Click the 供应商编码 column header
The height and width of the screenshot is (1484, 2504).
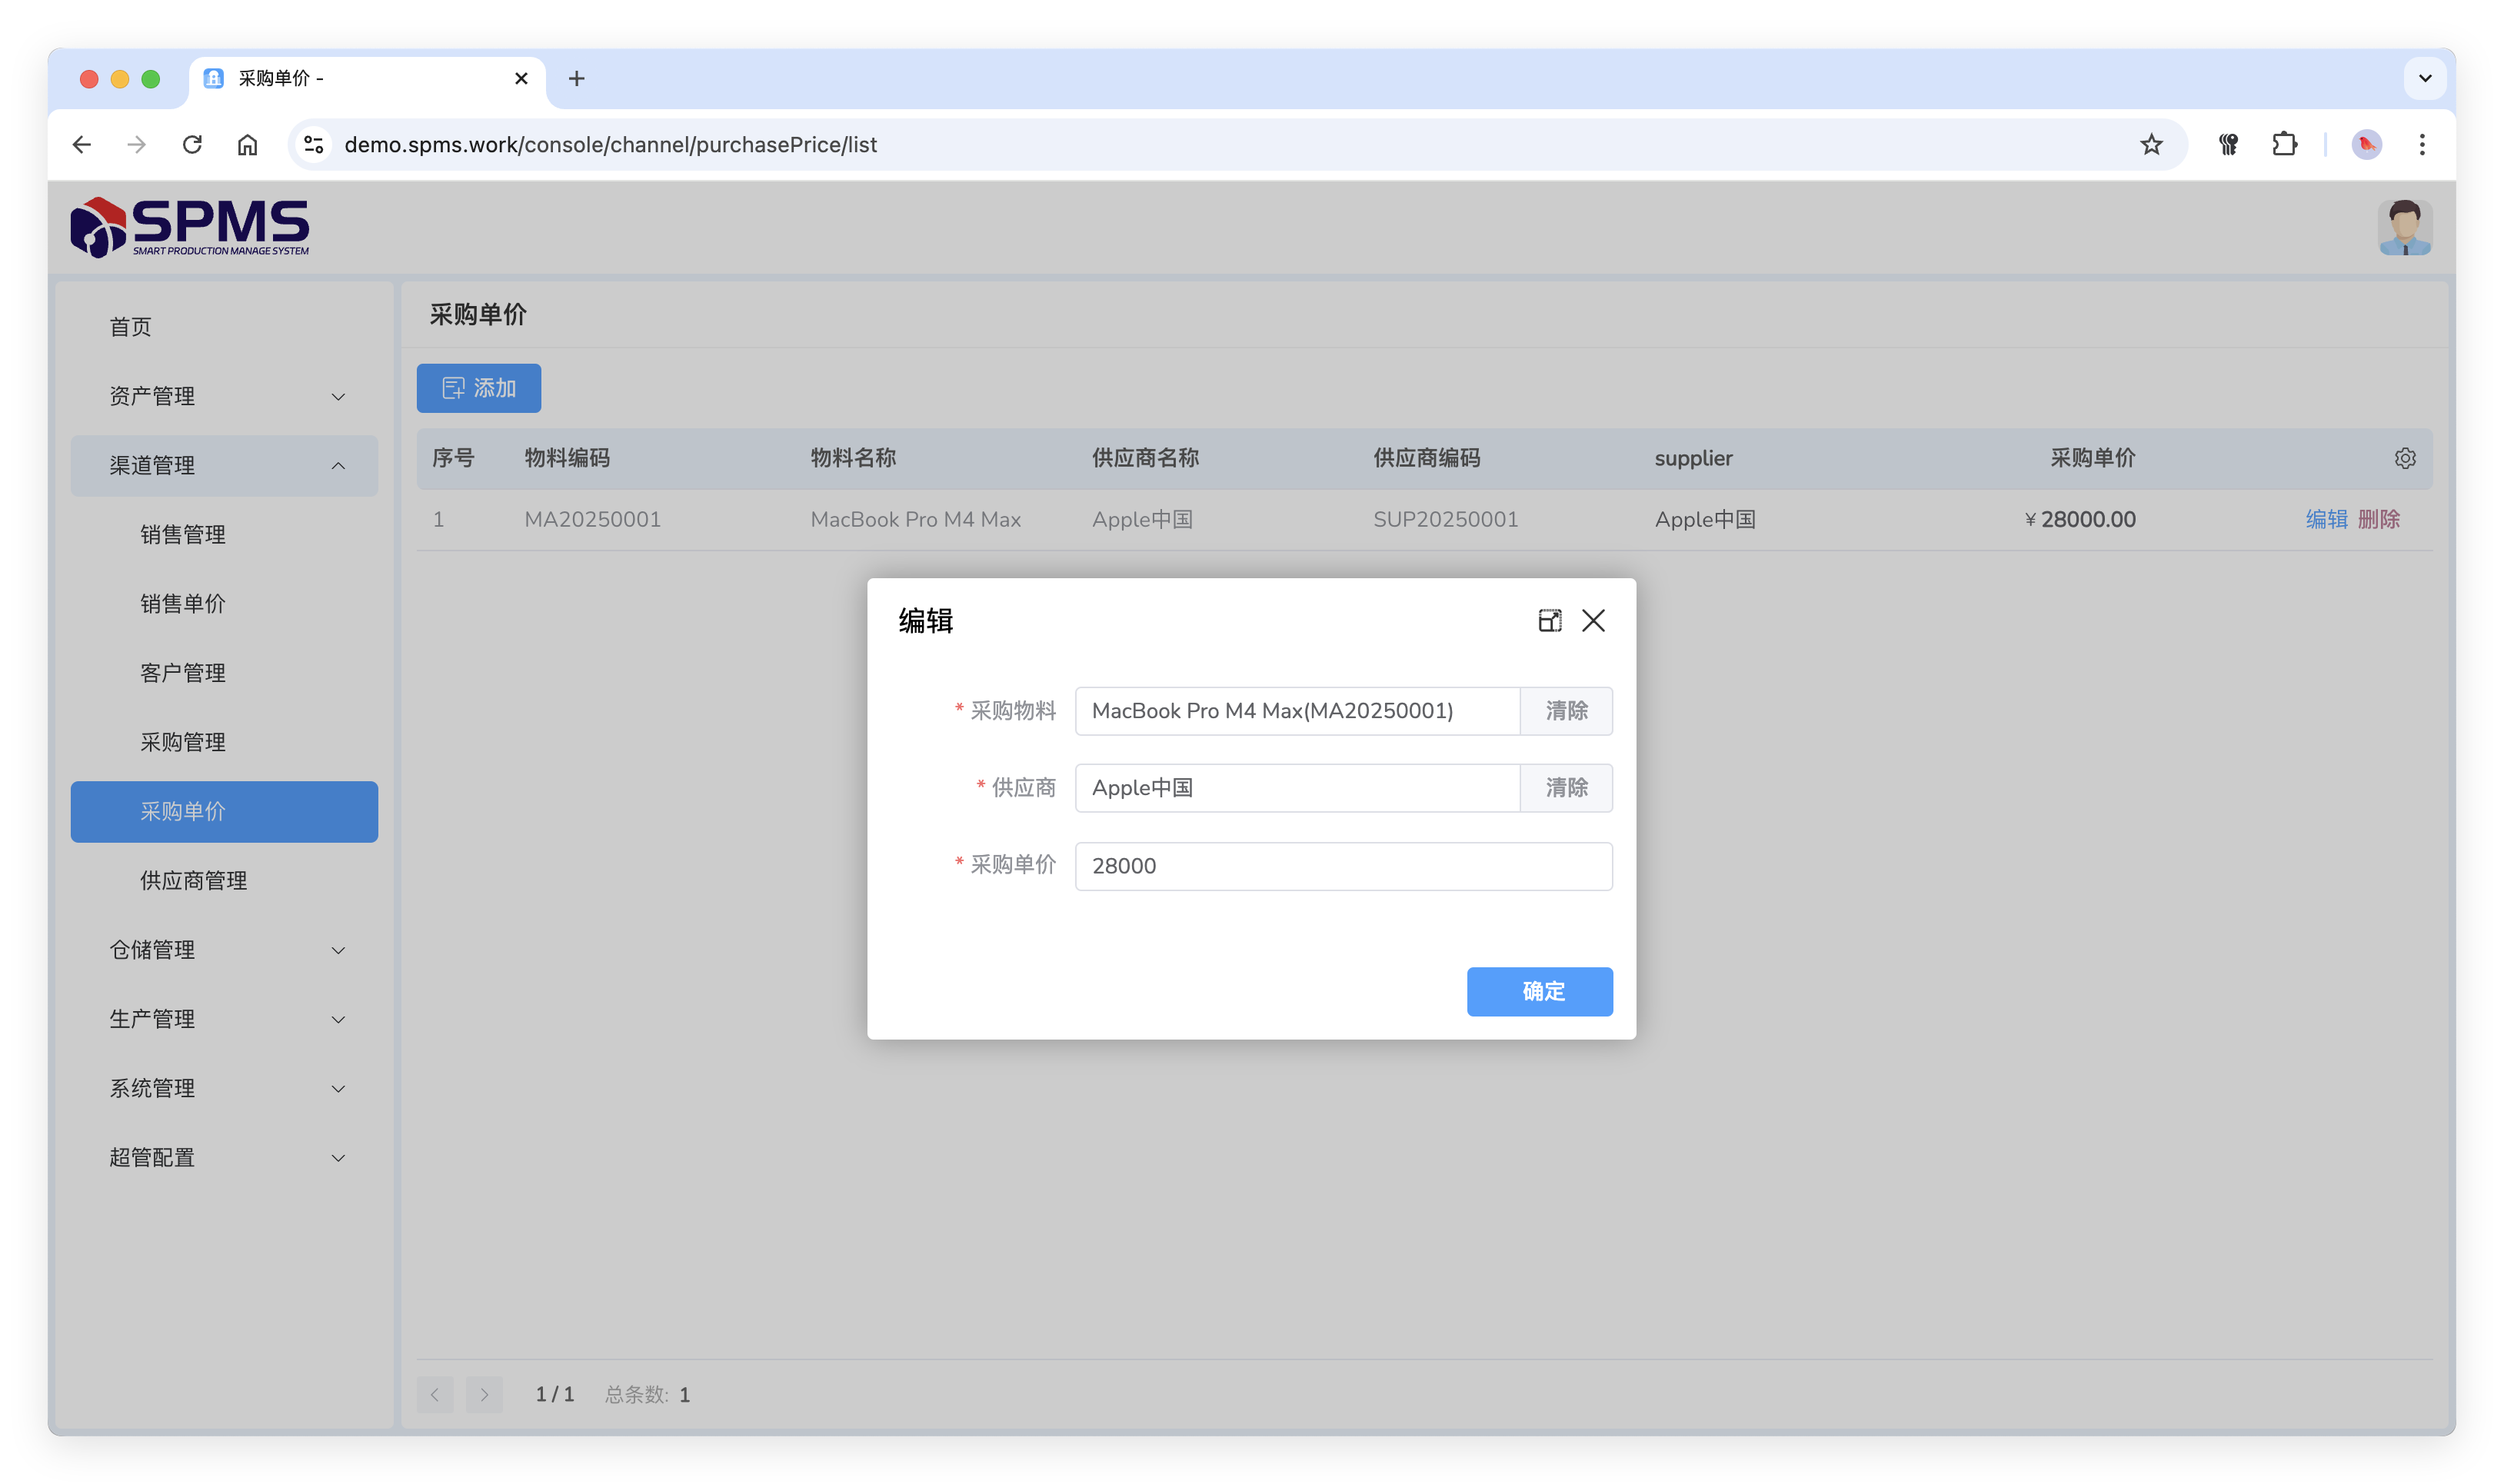coord(1426,458)
